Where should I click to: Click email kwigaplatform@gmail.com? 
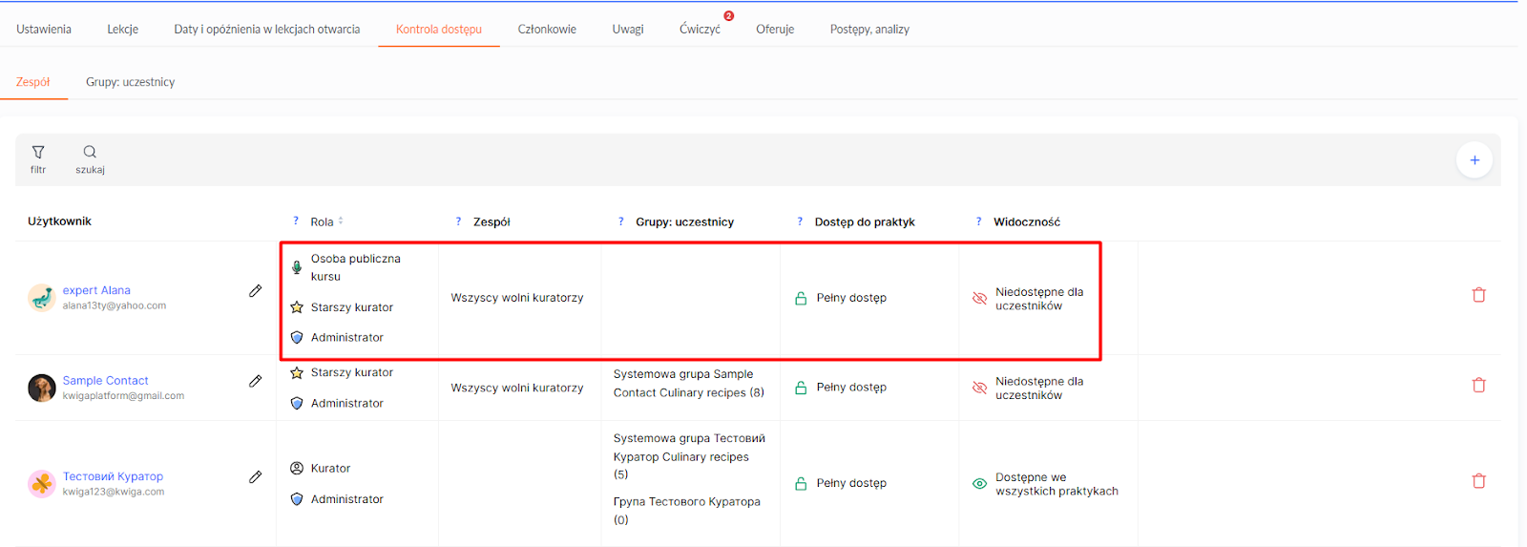(123, 395)
